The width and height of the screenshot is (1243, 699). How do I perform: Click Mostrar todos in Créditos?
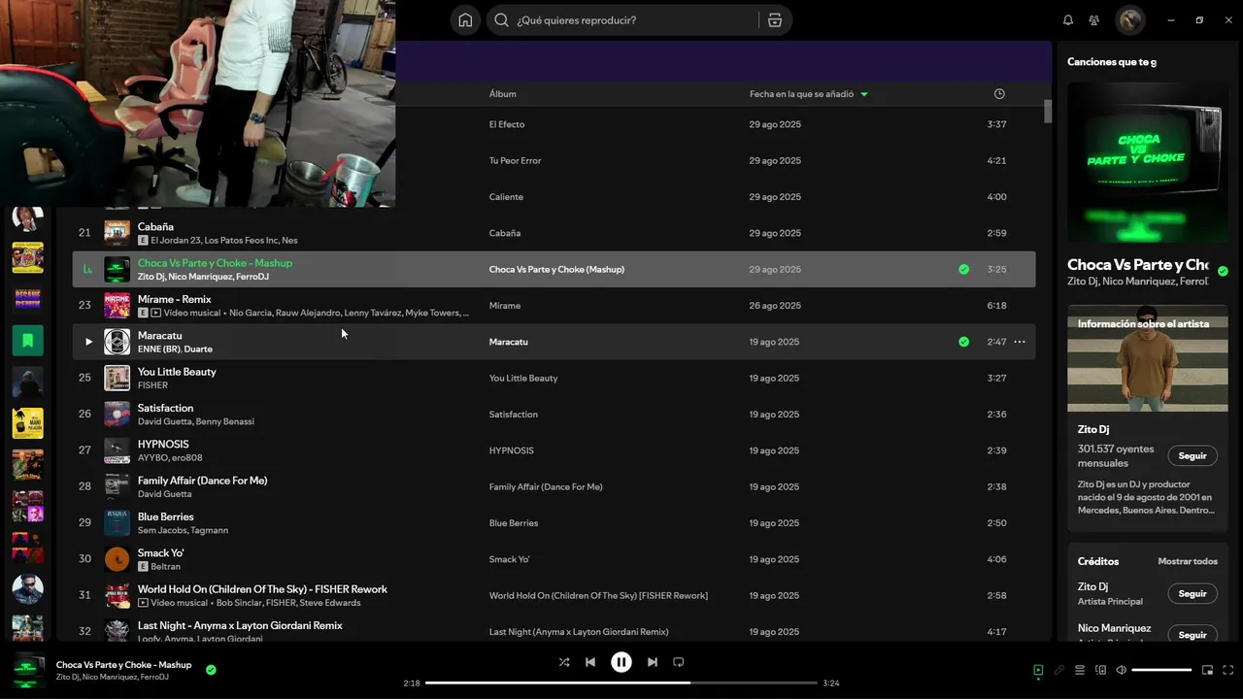tap(1188, 561)
